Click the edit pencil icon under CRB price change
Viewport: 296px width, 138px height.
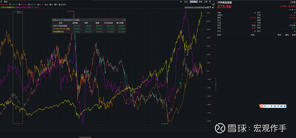tap(290, 10)
